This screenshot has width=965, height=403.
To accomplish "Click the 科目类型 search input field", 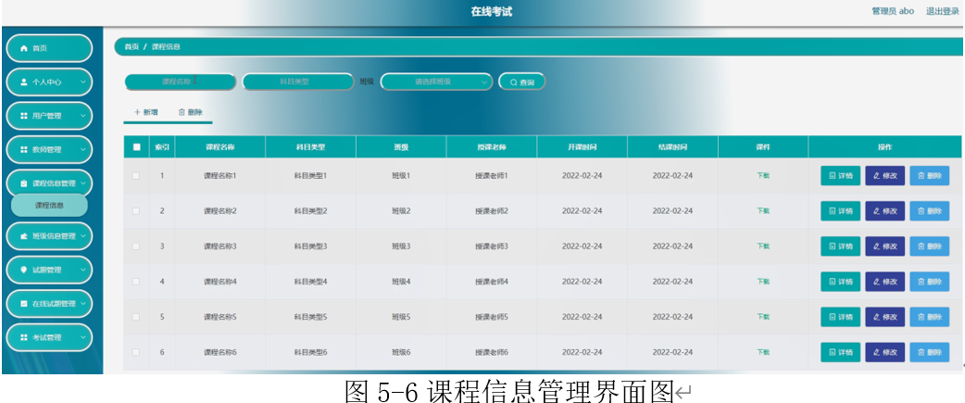I will point(298,82).
